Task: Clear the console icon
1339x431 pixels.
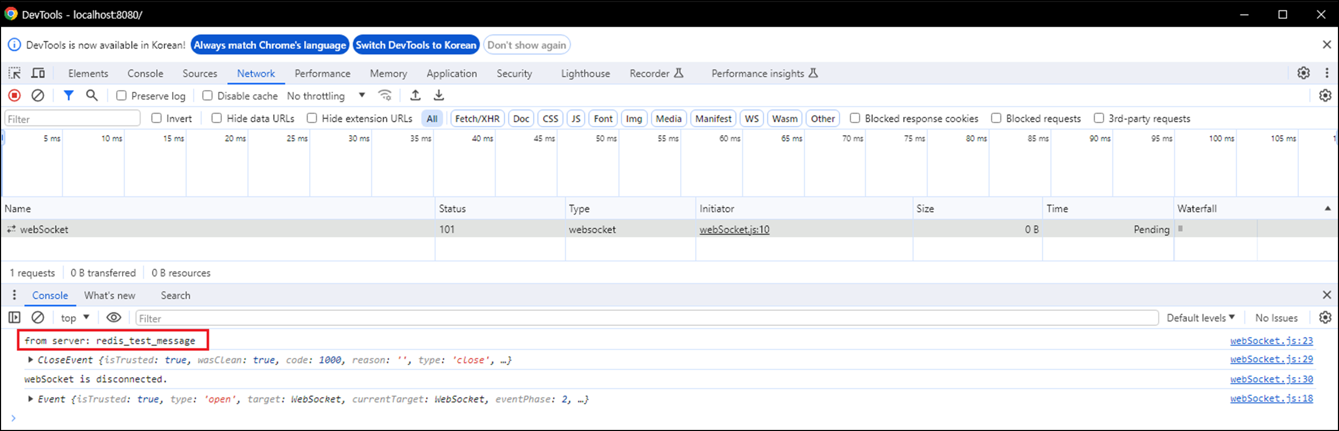Action: [37, 318]
